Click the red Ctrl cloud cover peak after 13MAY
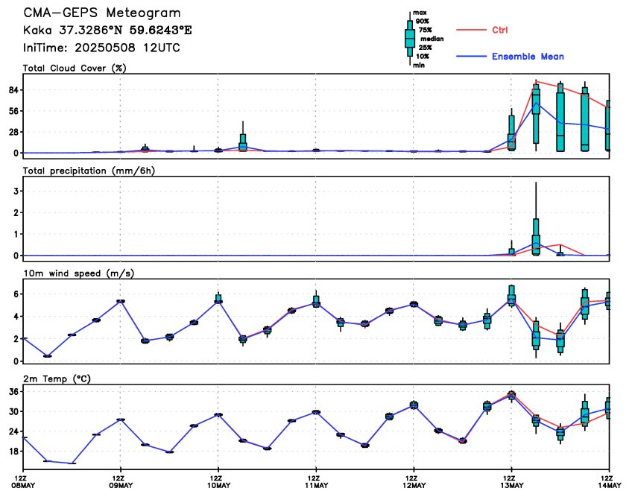 [537, 81]
